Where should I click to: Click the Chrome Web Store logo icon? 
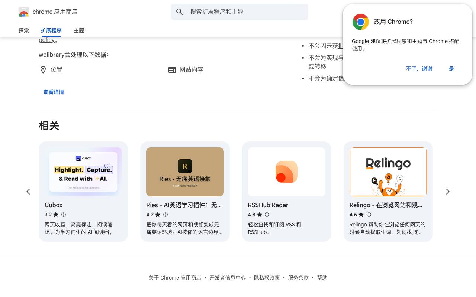(x=24, y=12)
